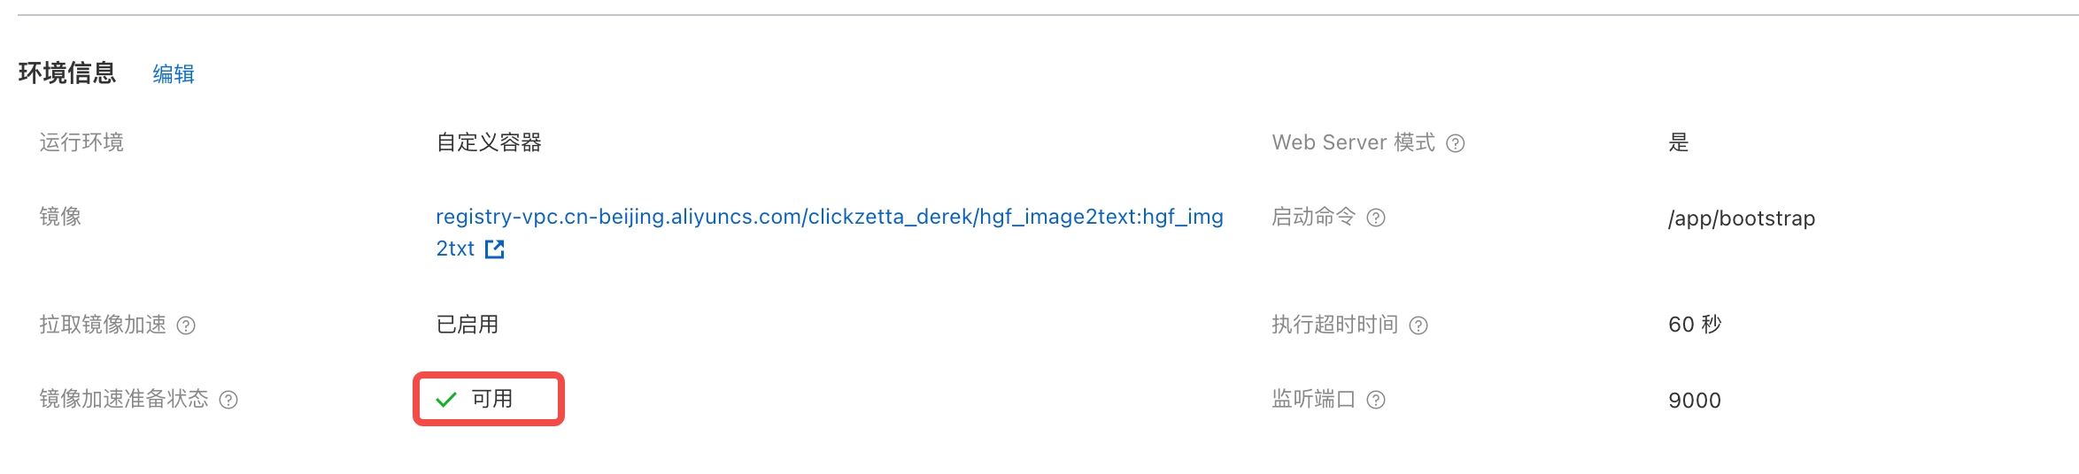
Task: Click the 已启用 acceleration status text
Action: pyautogui.click(x=468, y=325)
